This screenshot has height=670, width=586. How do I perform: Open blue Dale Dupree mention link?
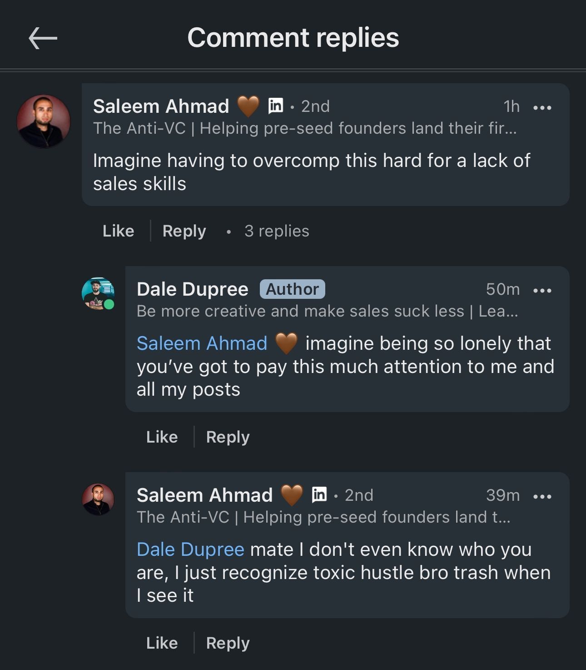coord(190,549)
